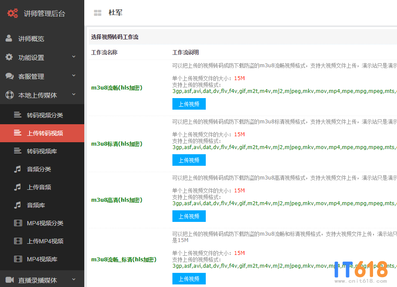This screenshot has width=397, height=287.
Task: Open the 客服管理 menu label
Action: [31, 76]
